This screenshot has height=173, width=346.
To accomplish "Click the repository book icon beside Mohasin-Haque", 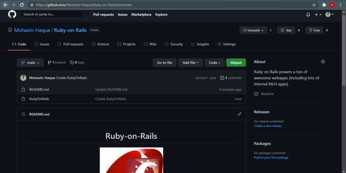I will tap(10, 30).
